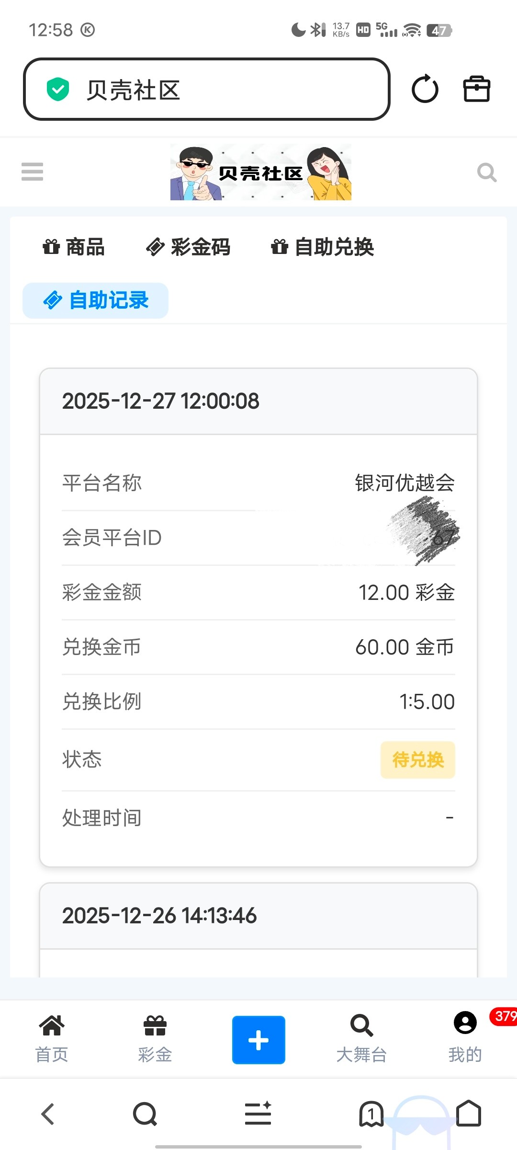Go to the browser home page
Screen dimensions: 517x1150
click(468, 1114)
